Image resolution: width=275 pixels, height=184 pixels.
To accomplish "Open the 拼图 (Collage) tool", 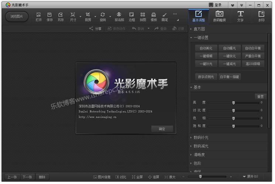I will [142, 17].
